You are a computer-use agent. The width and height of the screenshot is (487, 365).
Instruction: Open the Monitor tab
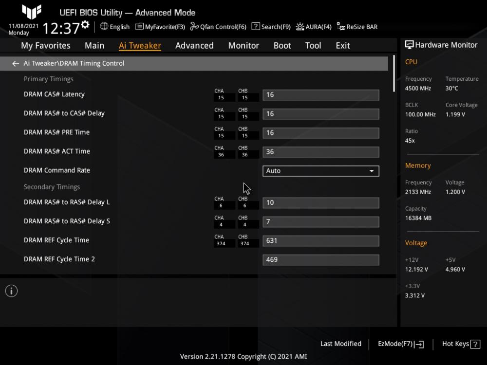click(x=243, y=46)
